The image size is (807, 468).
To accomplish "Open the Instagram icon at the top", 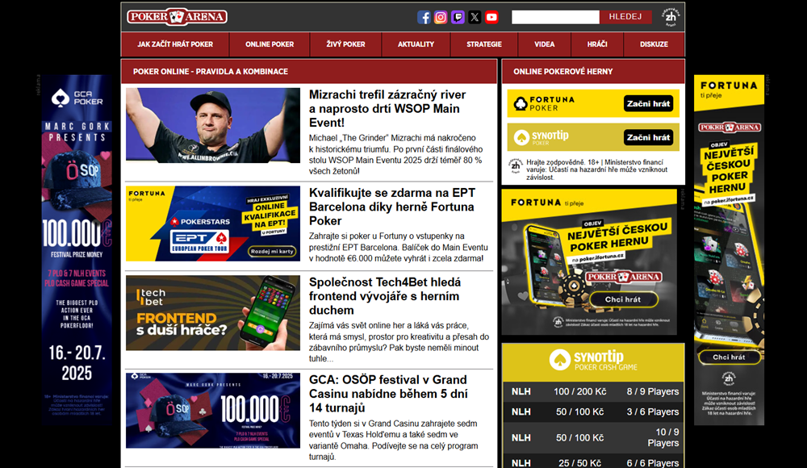I will [440, 16].
